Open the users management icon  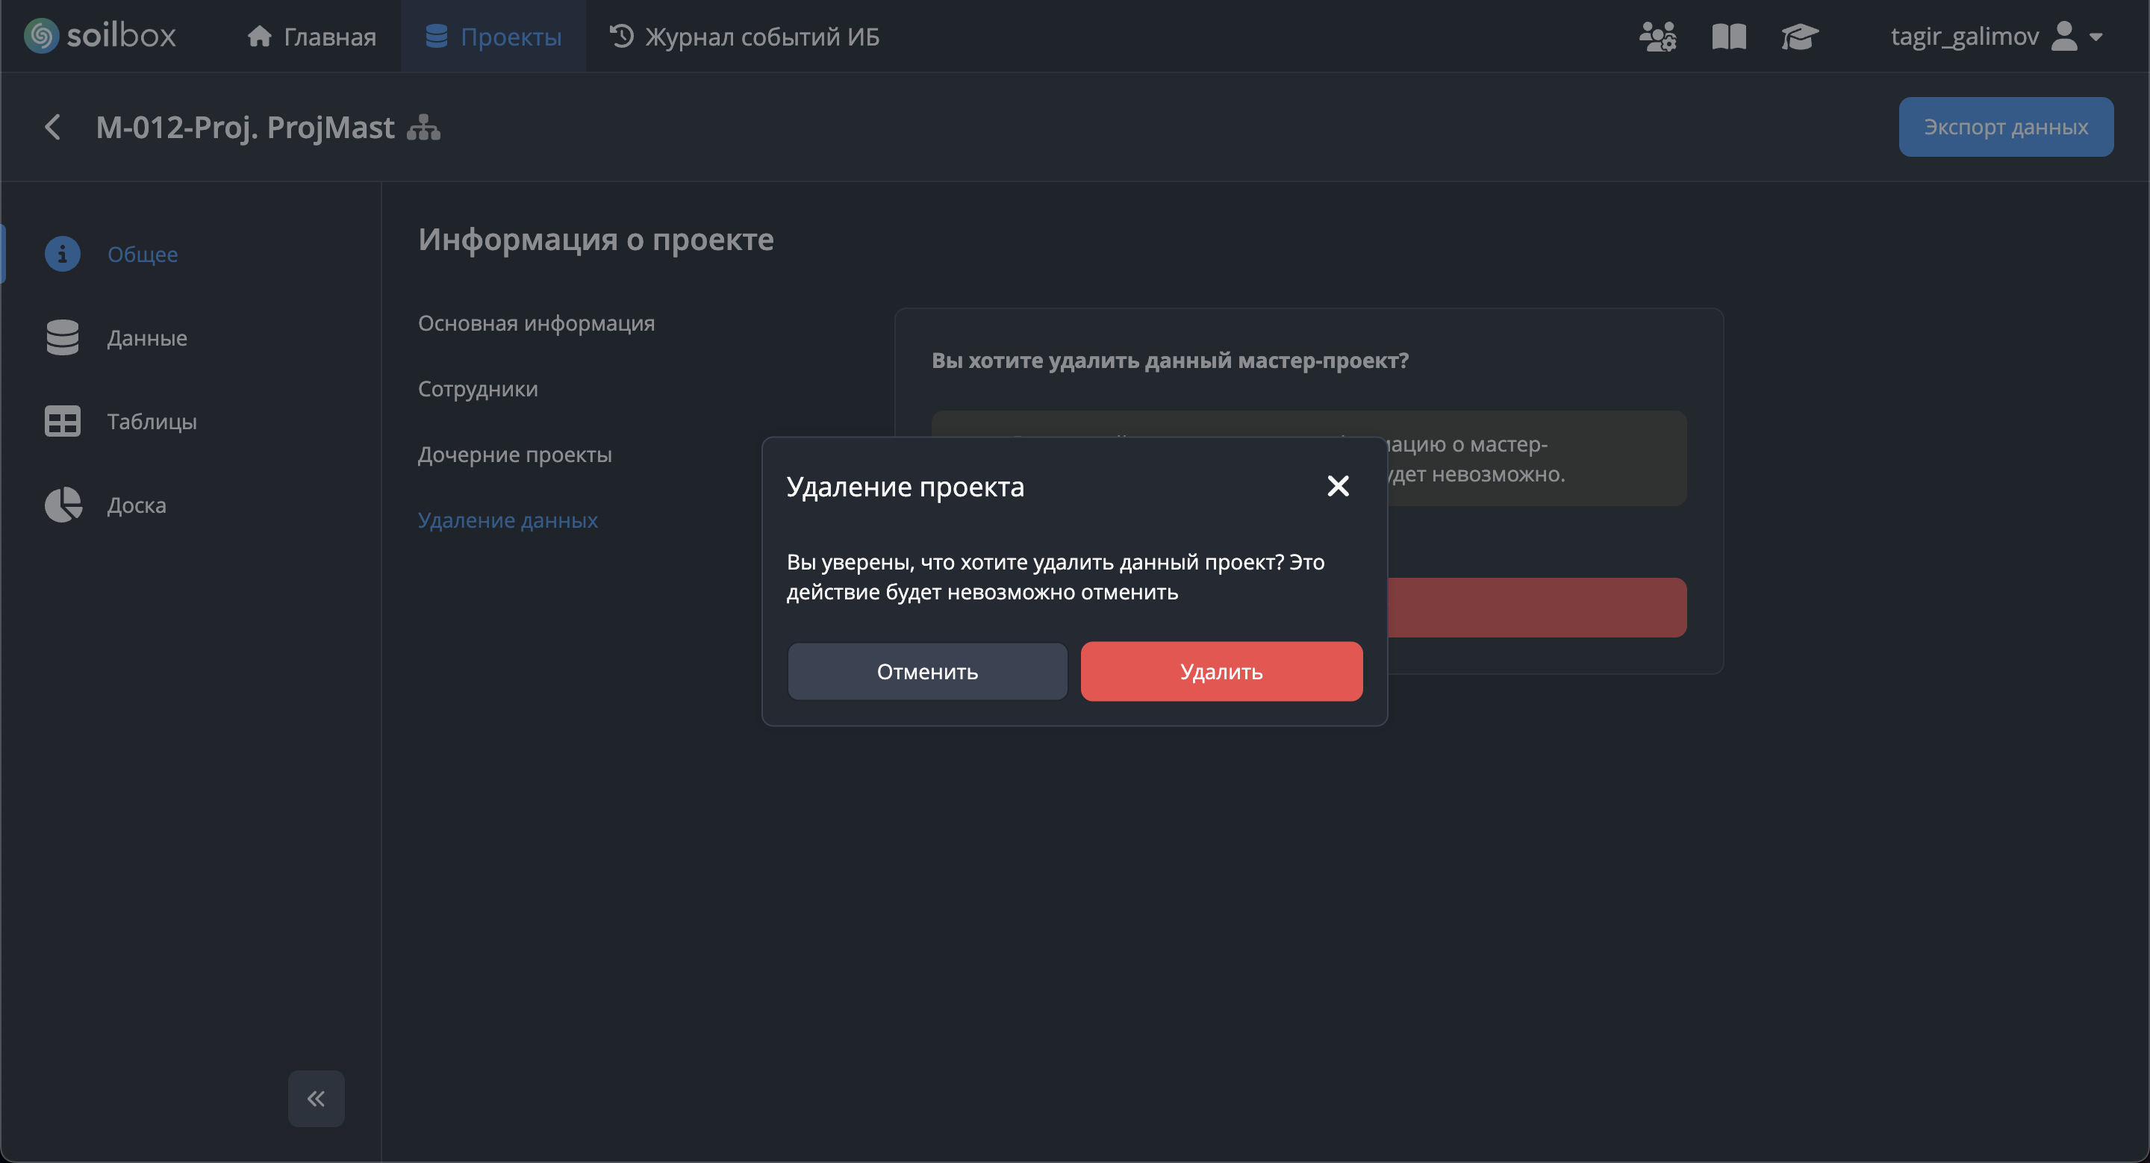click(x=1657, y=36)
